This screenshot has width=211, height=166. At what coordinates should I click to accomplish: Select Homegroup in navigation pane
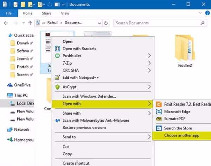point(21,140)
